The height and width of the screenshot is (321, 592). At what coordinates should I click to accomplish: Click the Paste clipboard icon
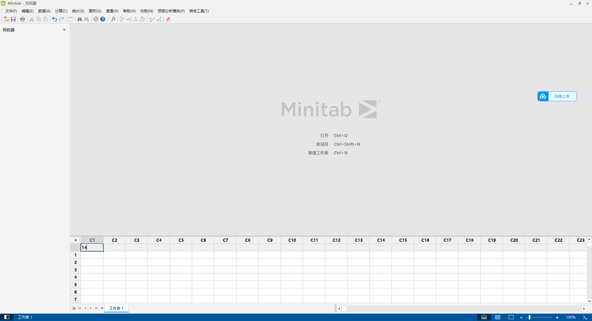(45, 19)
